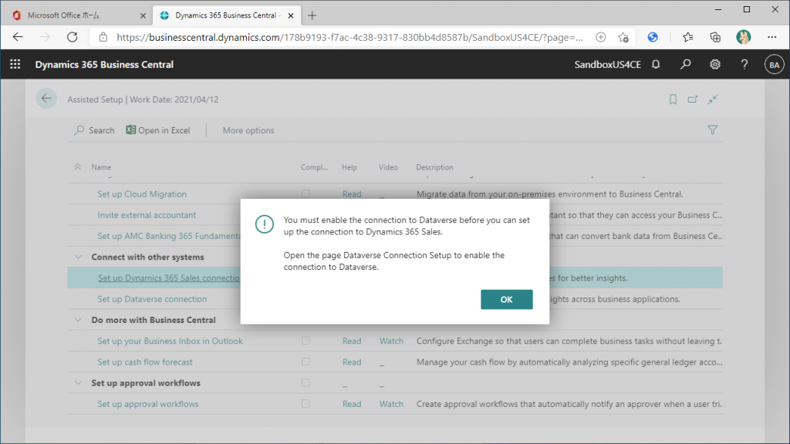Open the notifications bell
Viewport: 790px width, 444px height.
[656, 65]
